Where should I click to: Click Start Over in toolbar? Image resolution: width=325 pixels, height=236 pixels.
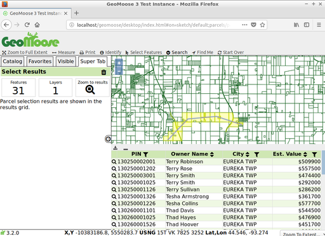pos(230,52)
